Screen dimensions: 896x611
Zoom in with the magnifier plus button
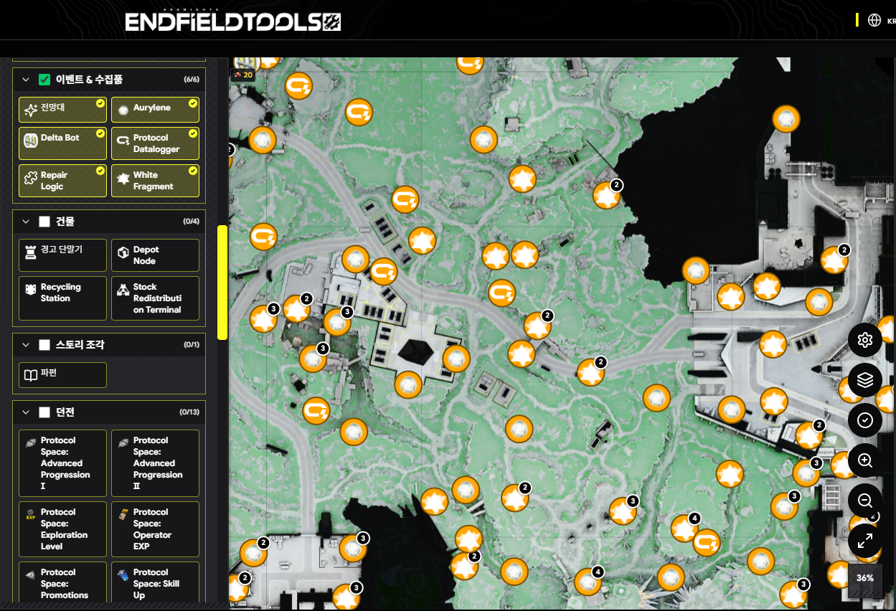pos(865,460)
